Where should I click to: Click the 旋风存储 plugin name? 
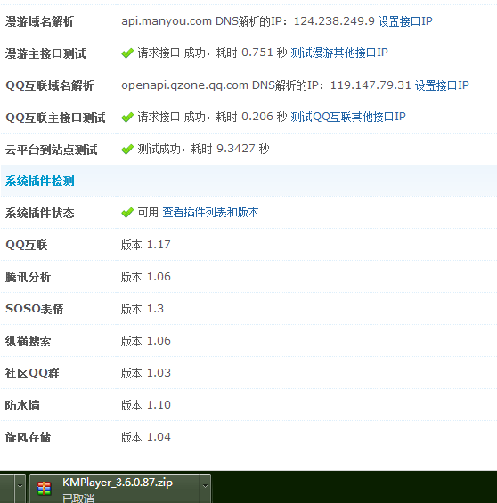(x=28, y=437)
